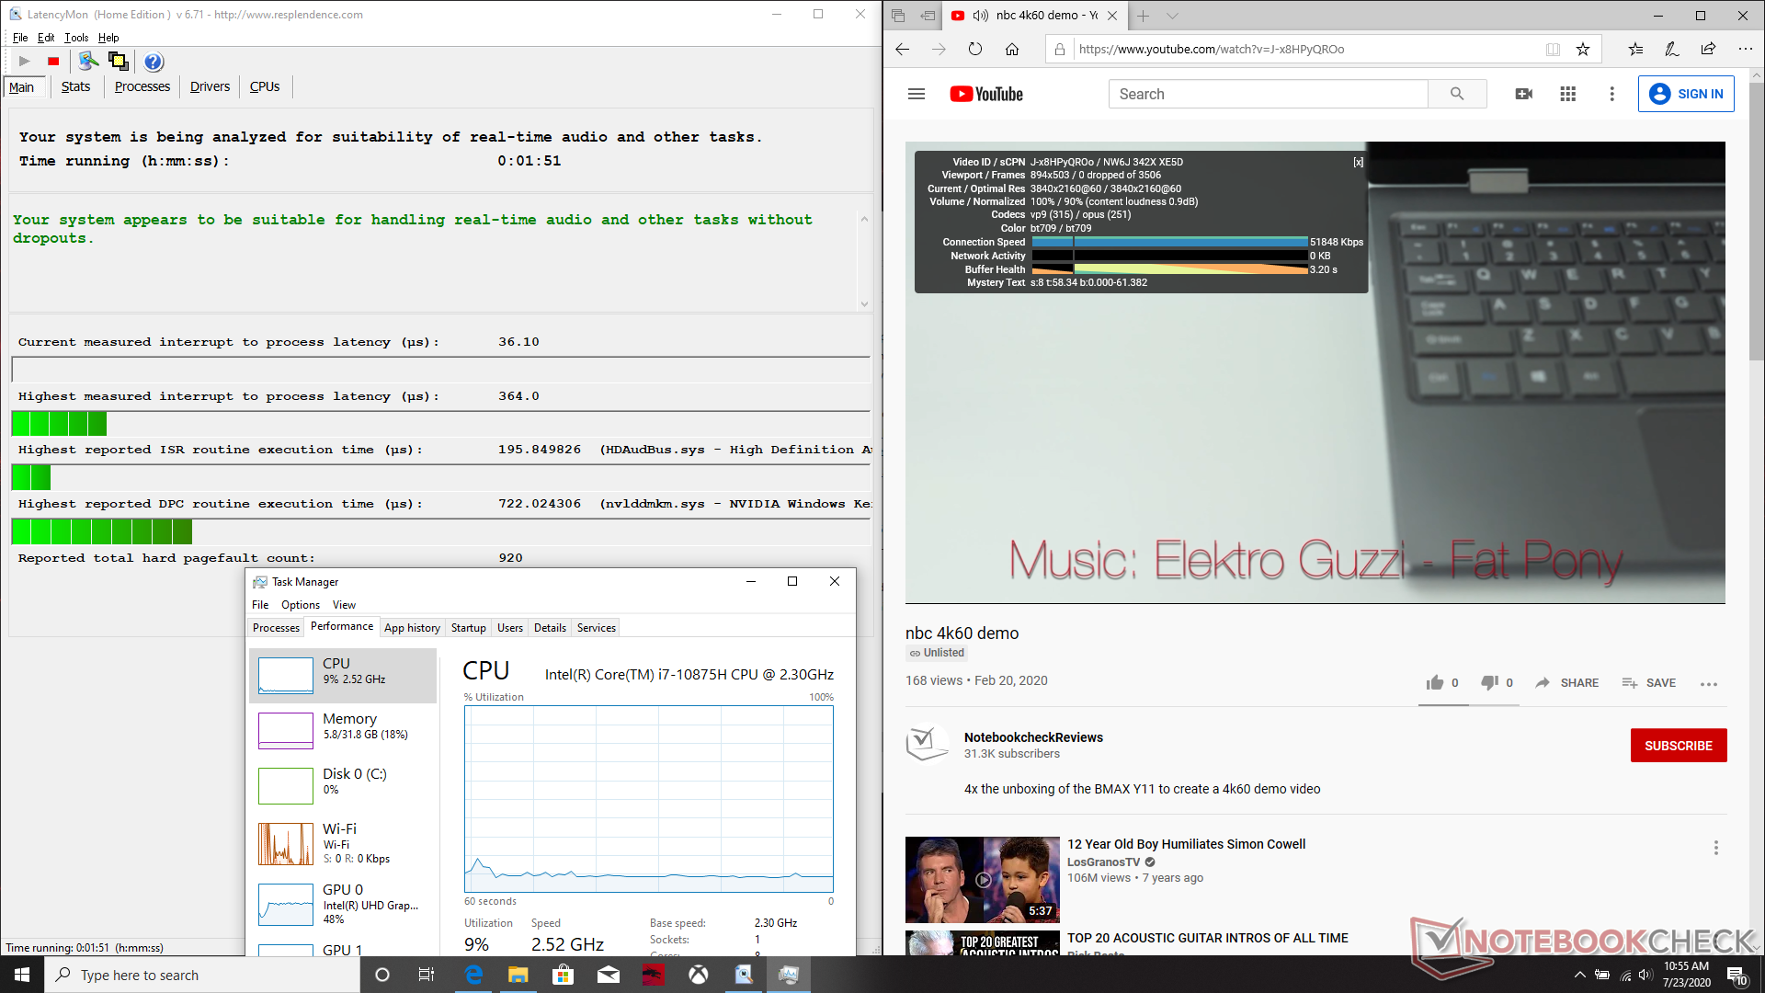1765x993 pixels.
Task: Expand more actions menu beside Save
Action: [1709, 683]
